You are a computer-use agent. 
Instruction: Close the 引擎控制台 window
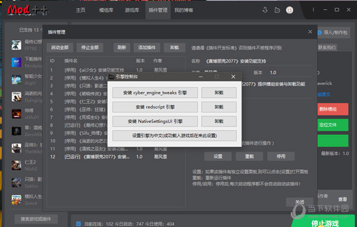[x=233, y=77]
